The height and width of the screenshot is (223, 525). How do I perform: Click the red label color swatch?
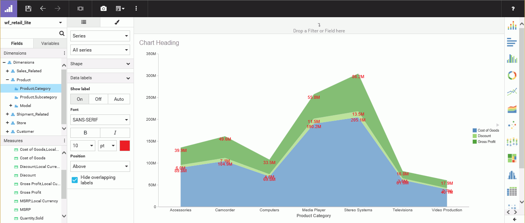pos(125,146)
